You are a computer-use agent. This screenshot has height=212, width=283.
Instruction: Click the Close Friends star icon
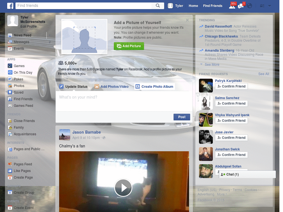[x=10, y=121]
